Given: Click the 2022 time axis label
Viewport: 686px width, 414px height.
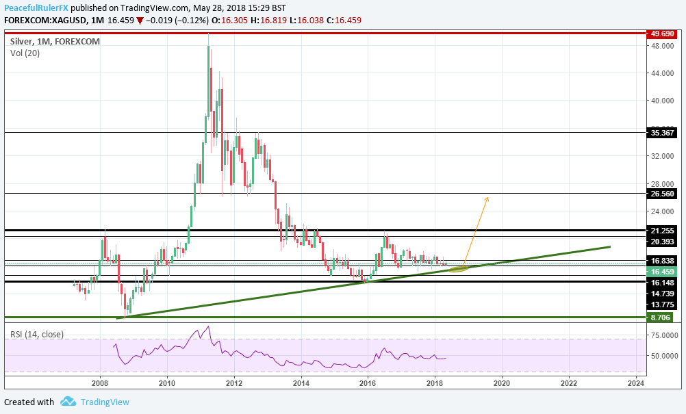Looking at the screenshot, I should point(569,383).
